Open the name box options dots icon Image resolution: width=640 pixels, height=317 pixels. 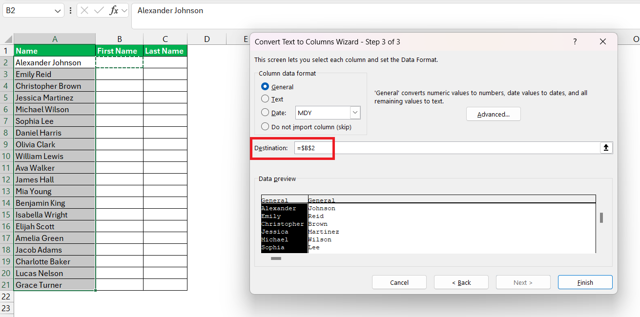tap(71, 10)
